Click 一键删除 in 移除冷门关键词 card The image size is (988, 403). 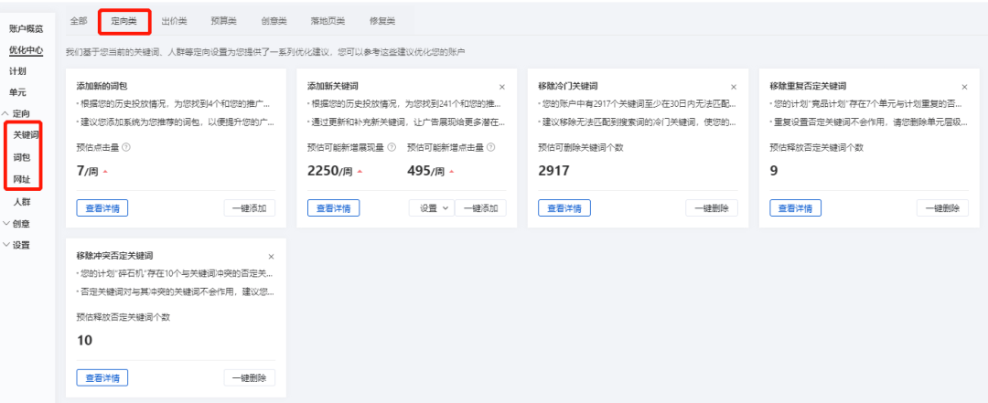712,208
